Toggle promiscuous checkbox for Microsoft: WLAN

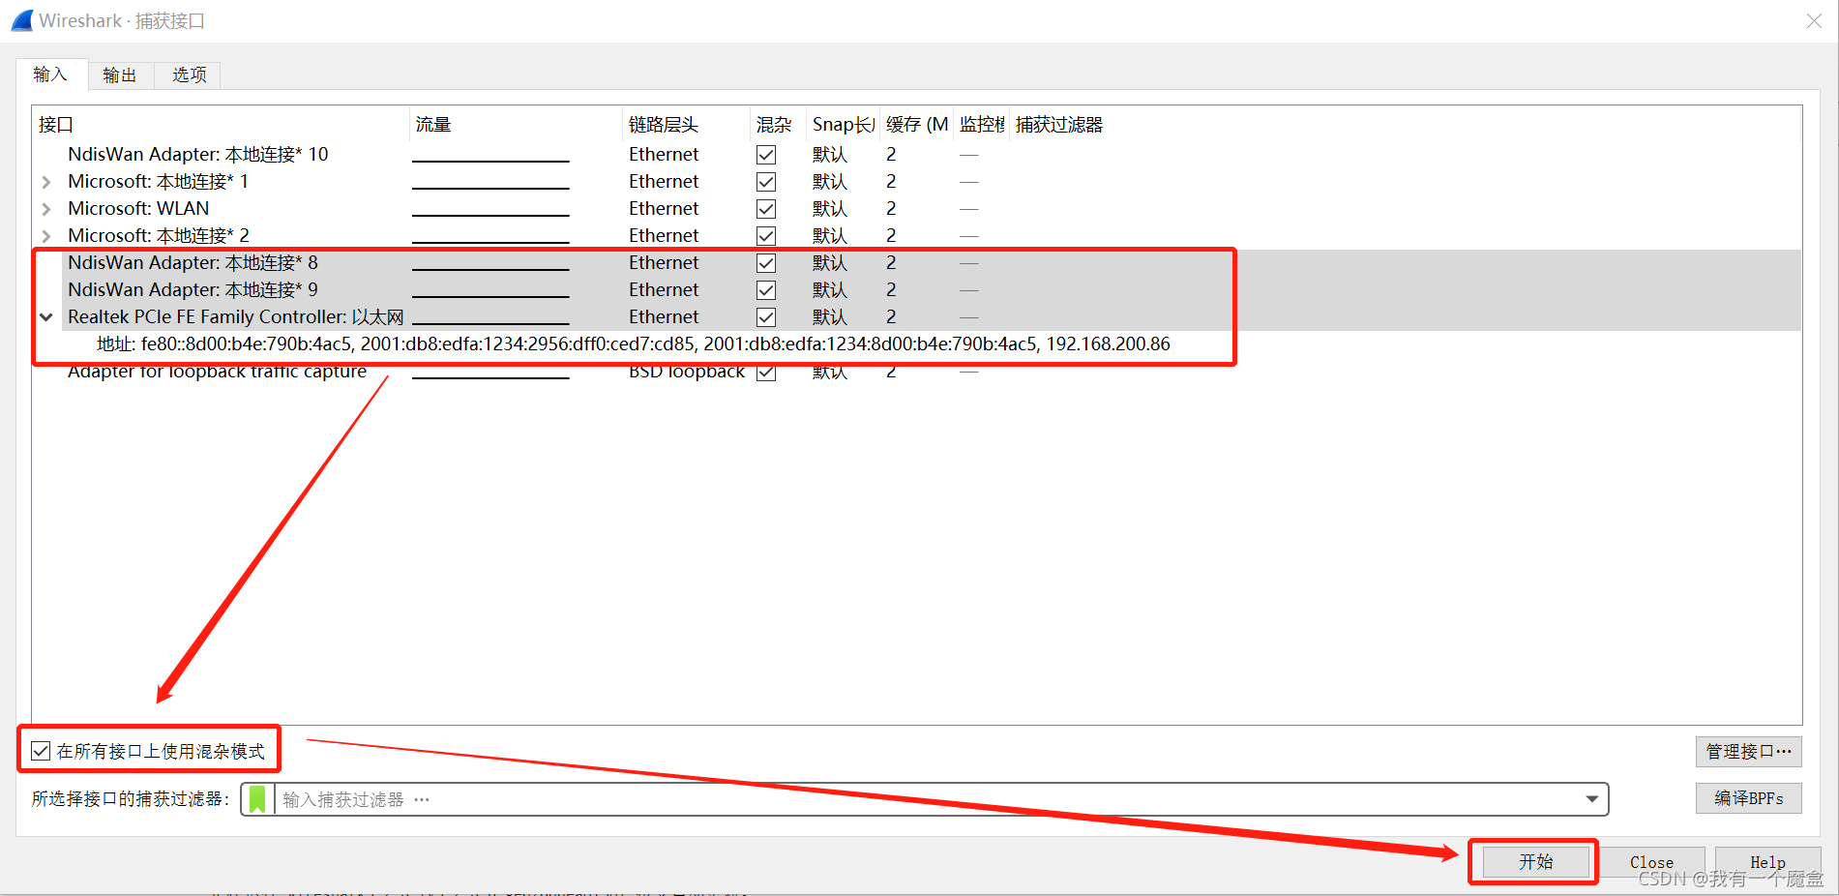pos(766,209)
